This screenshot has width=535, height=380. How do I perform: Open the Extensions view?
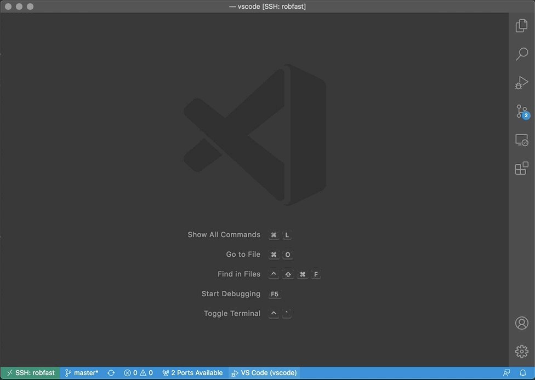coord(521,169)
